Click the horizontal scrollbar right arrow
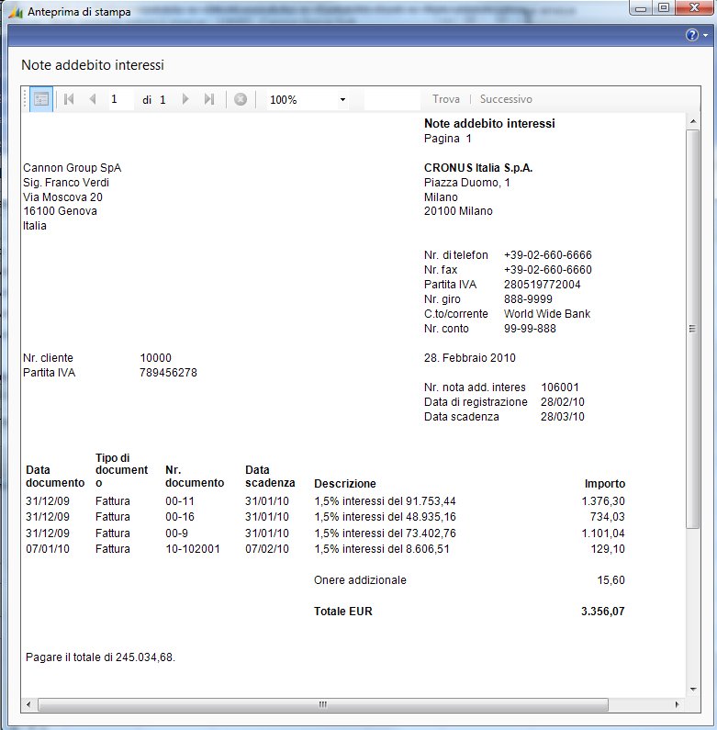This screenshot has width=717, height=730. pos(677,704)
